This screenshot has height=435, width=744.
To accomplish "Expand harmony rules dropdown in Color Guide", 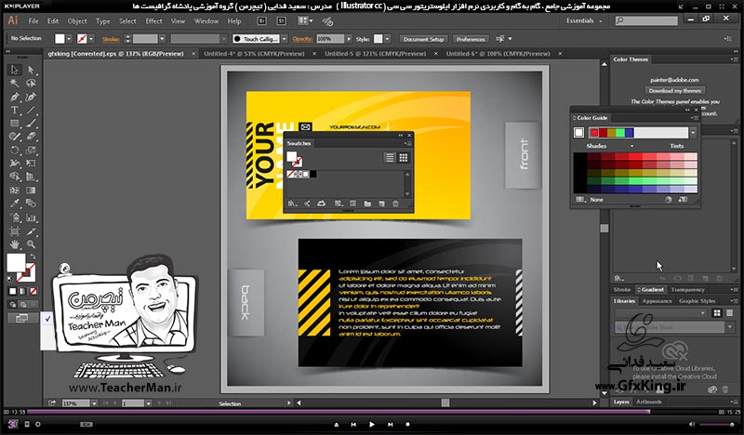I will point(693,133).
